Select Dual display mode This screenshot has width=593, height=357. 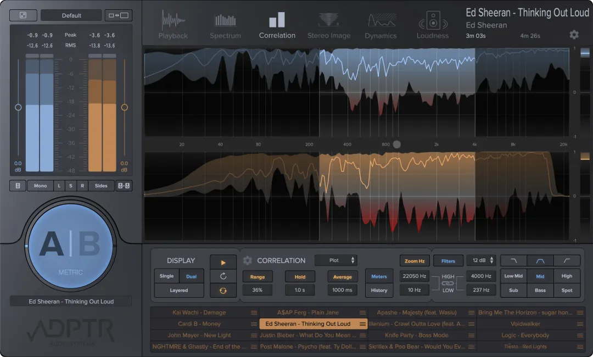(192, 276)
